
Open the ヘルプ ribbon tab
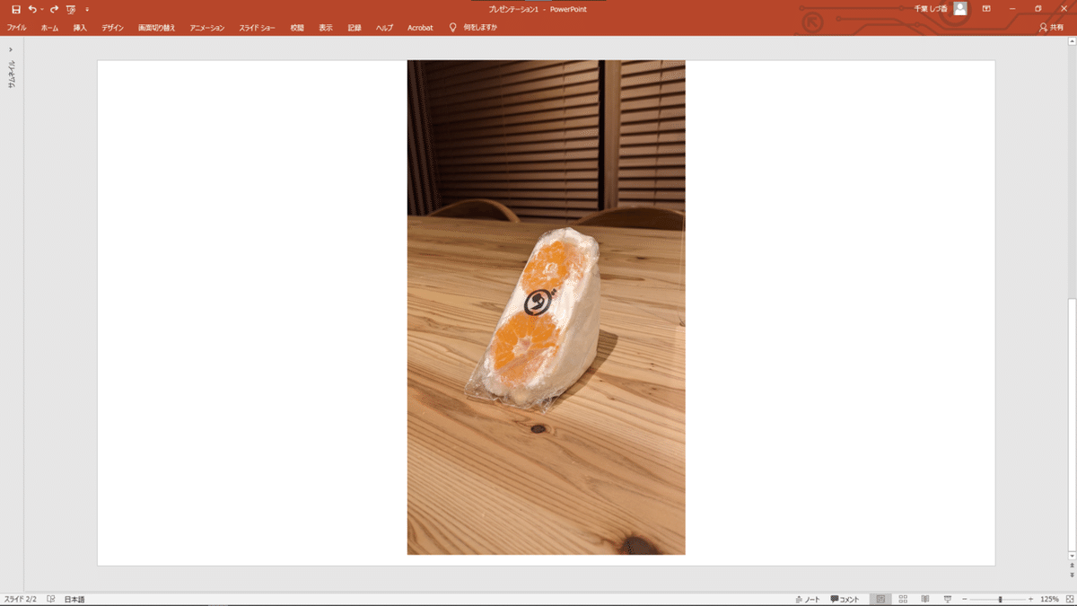pos(384,28)
